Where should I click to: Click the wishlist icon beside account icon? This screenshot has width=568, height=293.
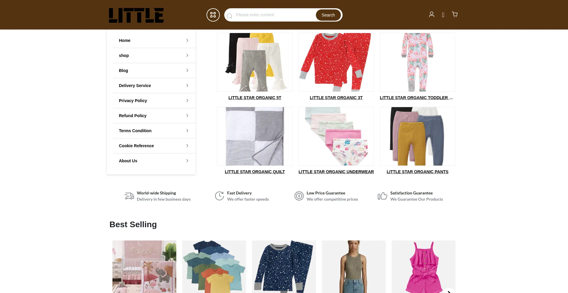coord(443,15)
